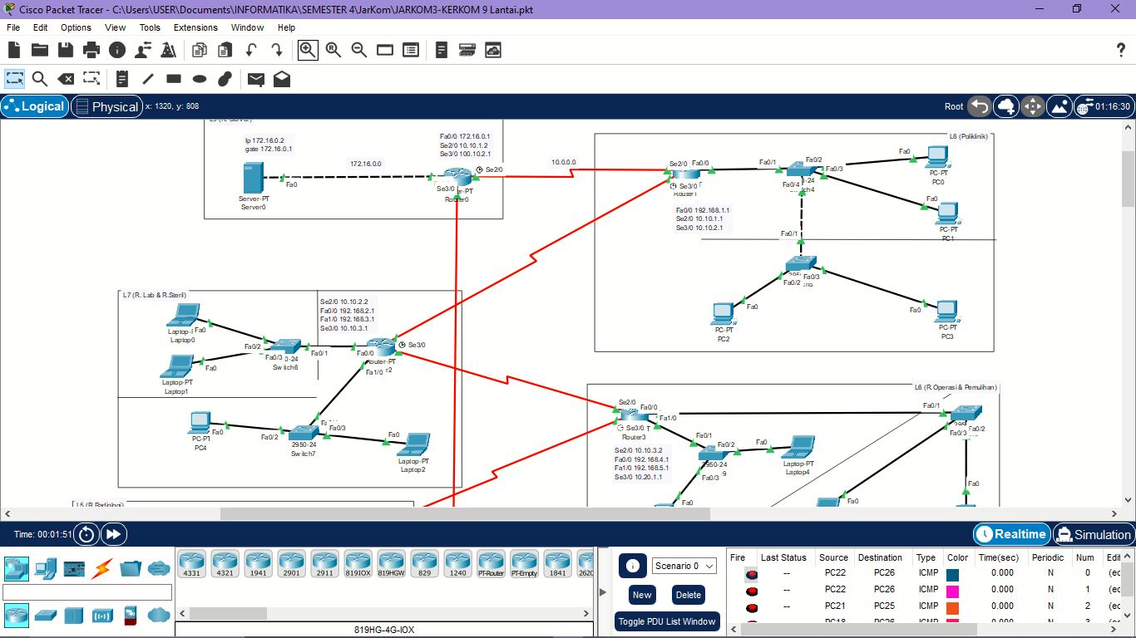Click the magenta PDU color swatch
Screen dimensions: 1136x638
pyautogui.click(x=952, y=590)
